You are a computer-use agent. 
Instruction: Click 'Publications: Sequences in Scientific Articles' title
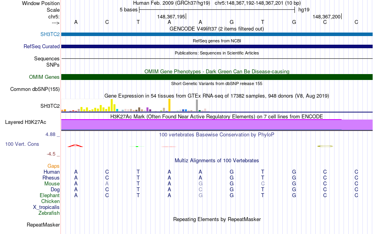coord(217,53)
